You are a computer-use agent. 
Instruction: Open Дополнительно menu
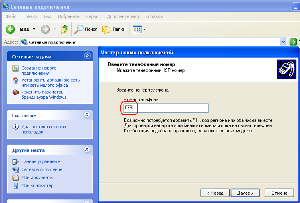[123, 16]
